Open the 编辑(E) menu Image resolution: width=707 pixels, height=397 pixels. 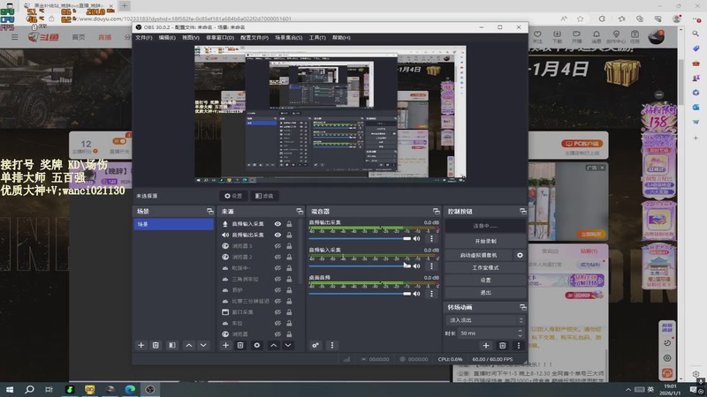(167, 38)
